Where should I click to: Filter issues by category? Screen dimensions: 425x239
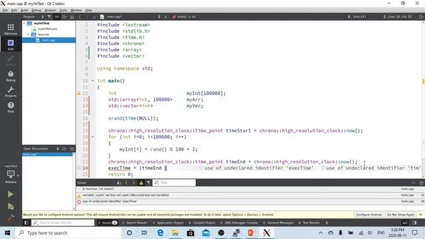coord(149,183)
